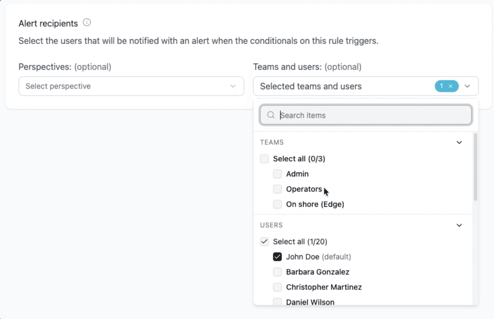This screenshot has height=319, width=494.
Task: Open the Select perspective dropdown
Action: [x=131, y=86]
